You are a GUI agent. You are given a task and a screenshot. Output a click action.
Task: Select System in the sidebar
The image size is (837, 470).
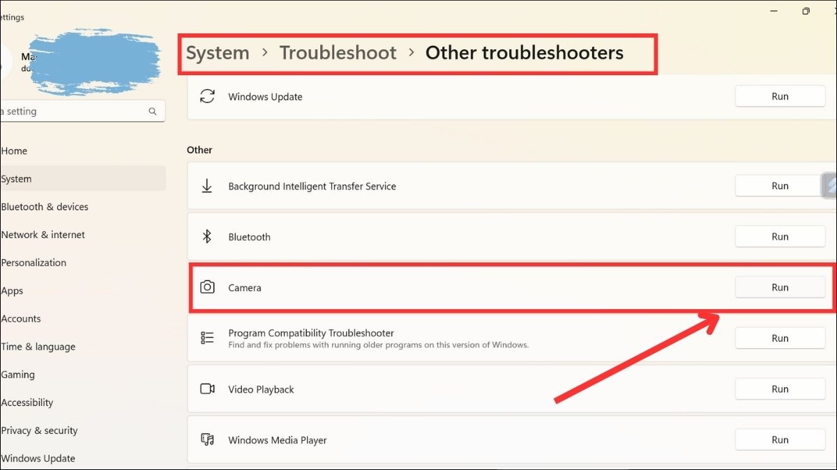(x=82, y=179)
